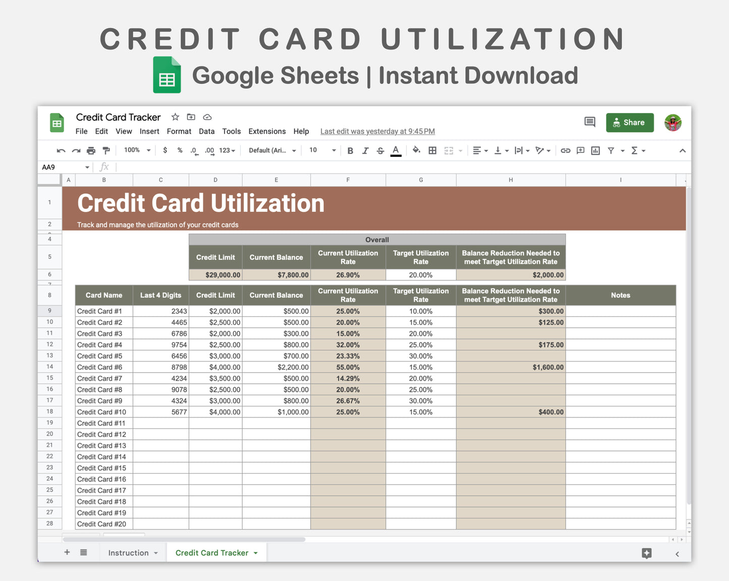729x581 pixels.
Task: Change the text color underlined A
Action: [396, 150]
